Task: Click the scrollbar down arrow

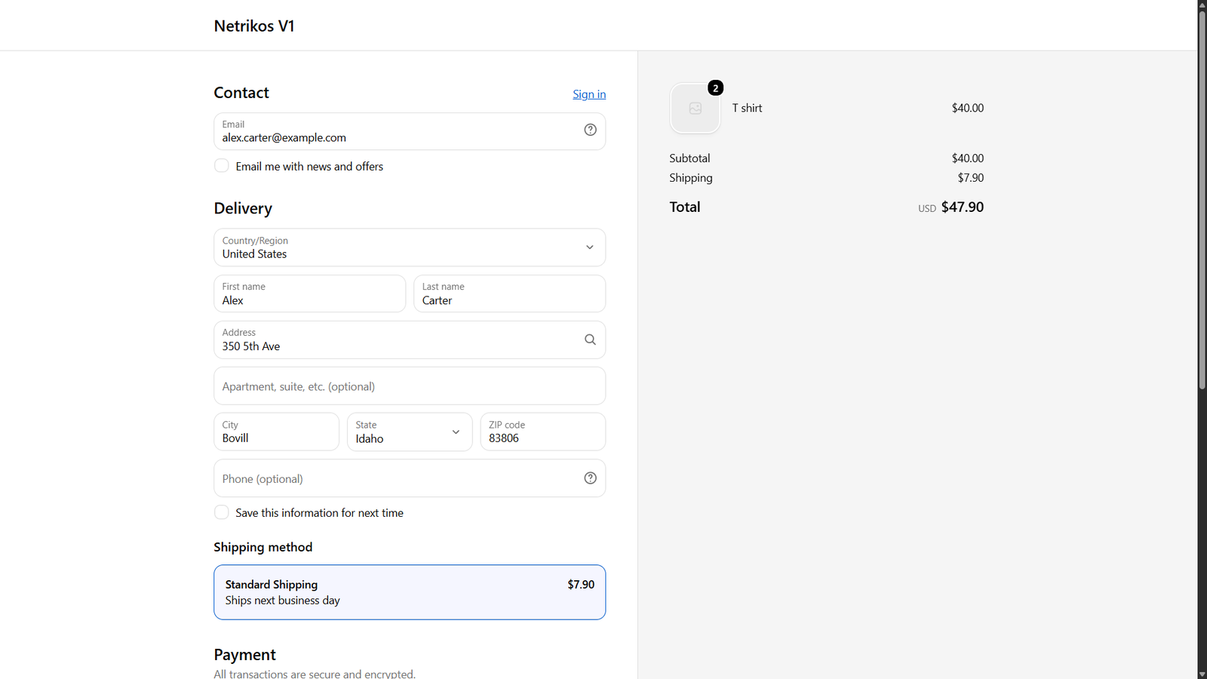Action: click(1202, 674)
